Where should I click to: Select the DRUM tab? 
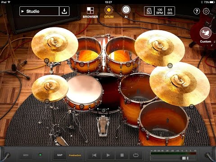(109, 12)
